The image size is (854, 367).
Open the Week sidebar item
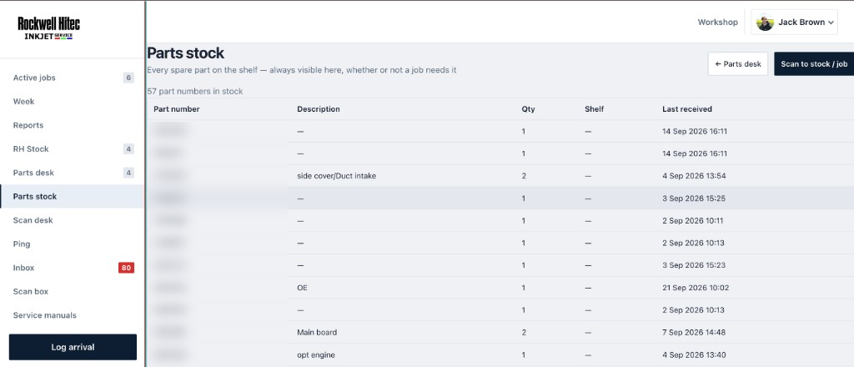tap(72, 101)
